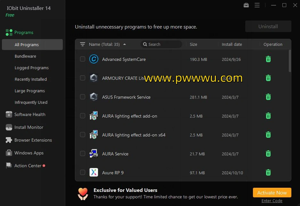Toggle name sort order arrow

point(125,45)
